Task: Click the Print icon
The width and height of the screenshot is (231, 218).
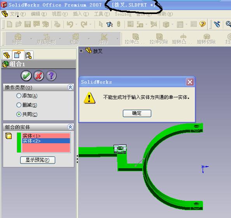Action: click(57, 24)
